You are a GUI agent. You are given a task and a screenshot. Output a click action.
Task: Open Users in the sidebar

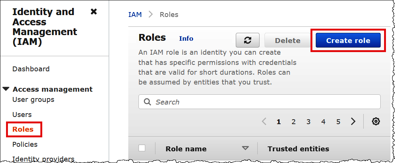pos(22,114)
